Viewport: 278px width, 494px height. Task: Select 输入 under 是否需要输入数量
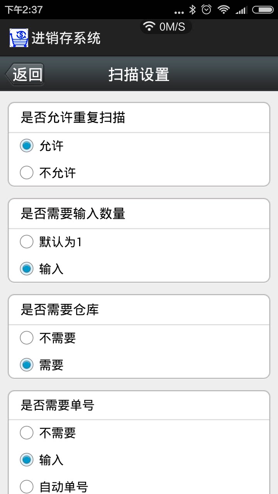coord(27,269)
